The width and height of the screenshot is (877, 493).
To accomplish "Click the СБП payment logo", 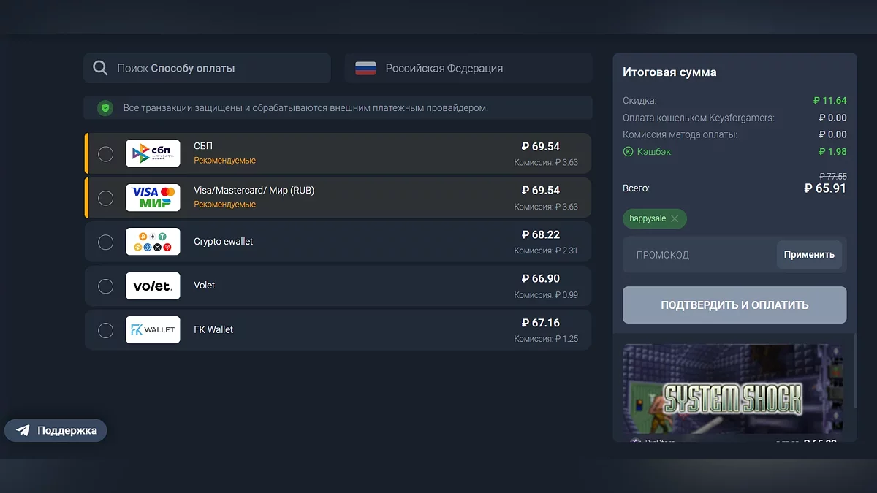I will pos(153,153).
